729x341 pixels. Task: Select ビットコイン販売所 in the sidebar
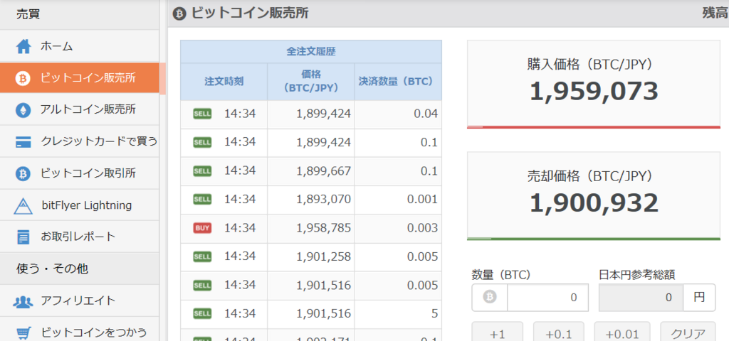click(x=80, y=78)
